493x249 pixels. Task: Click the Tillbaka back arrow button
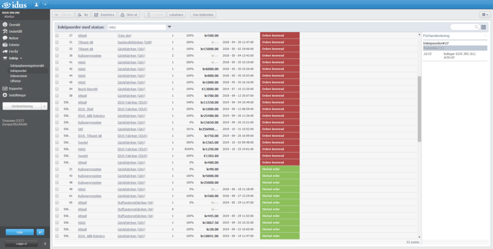point(63,14)
